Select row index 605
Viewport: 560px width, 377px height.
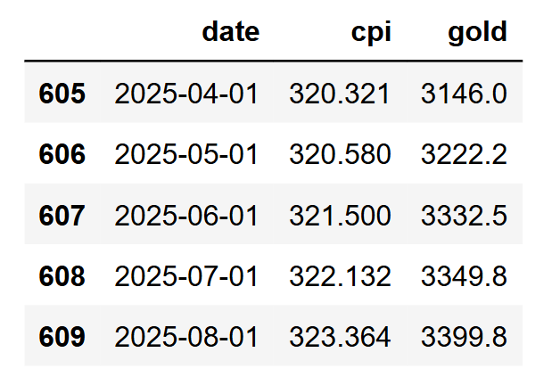[x=62, y=94]
